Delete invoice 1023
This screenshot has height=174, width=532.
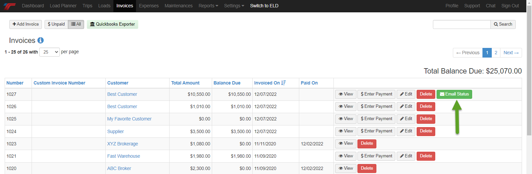pos(367,143)
